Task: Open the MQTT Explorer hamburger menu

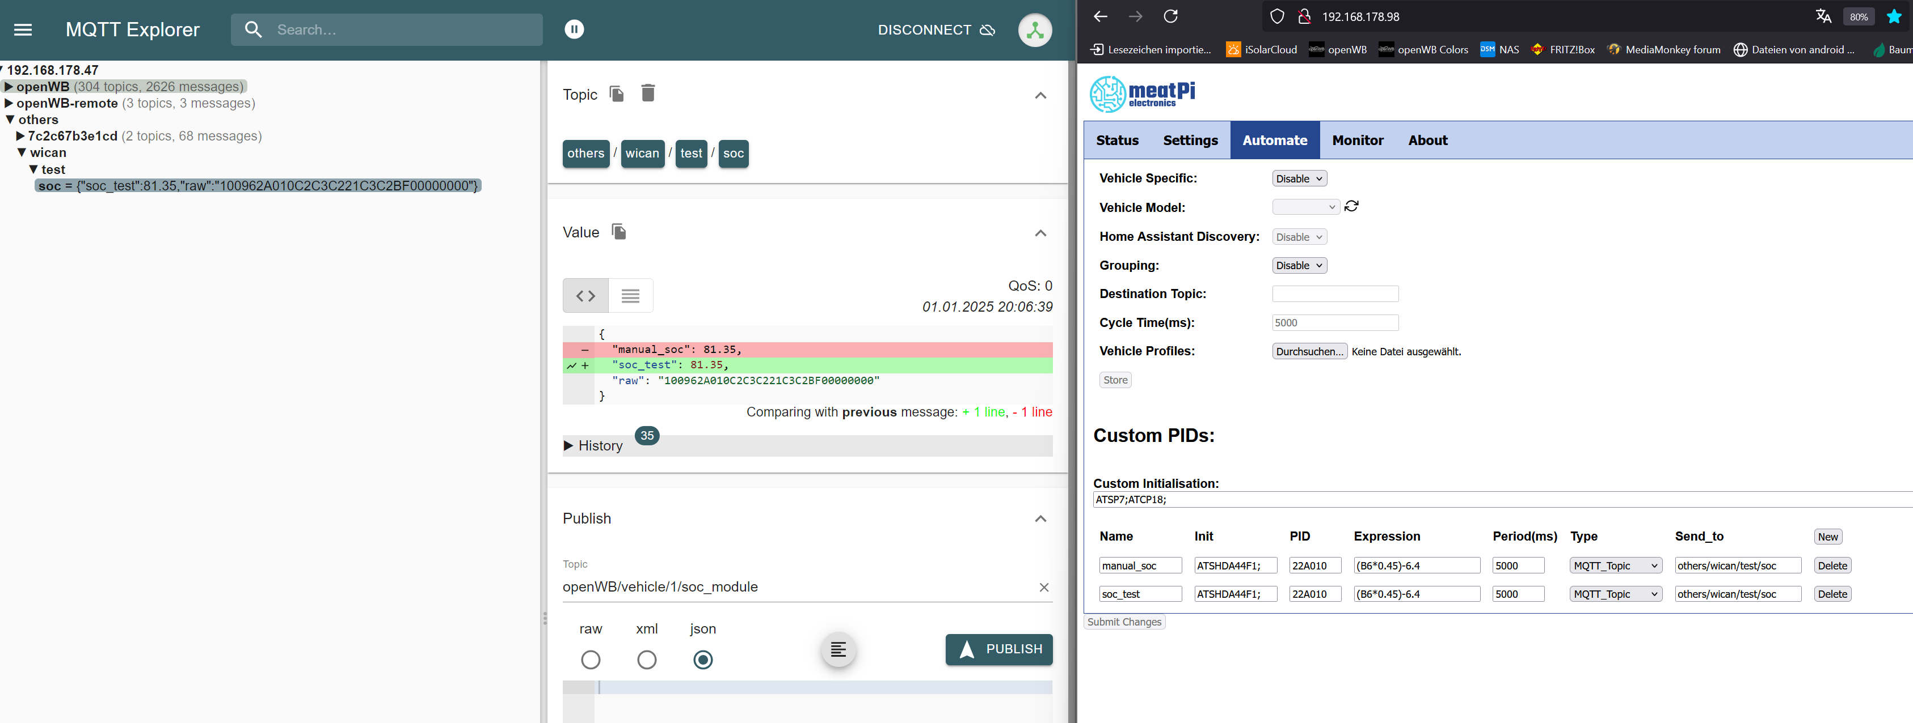Action: (x=23, y=29)
